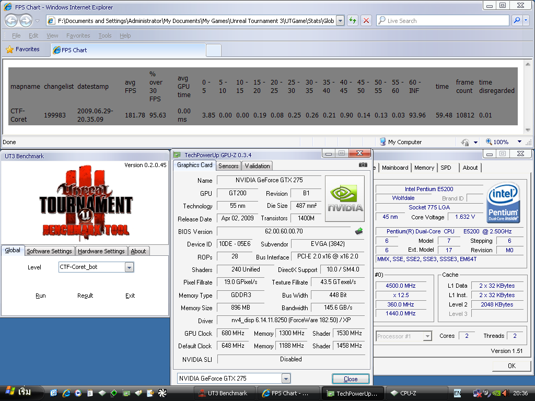Viewport: 535px width, 401px height.
Task: Click Exit in UT3 Benchmark
Action: pyautogui.click(x=130, y=296)
